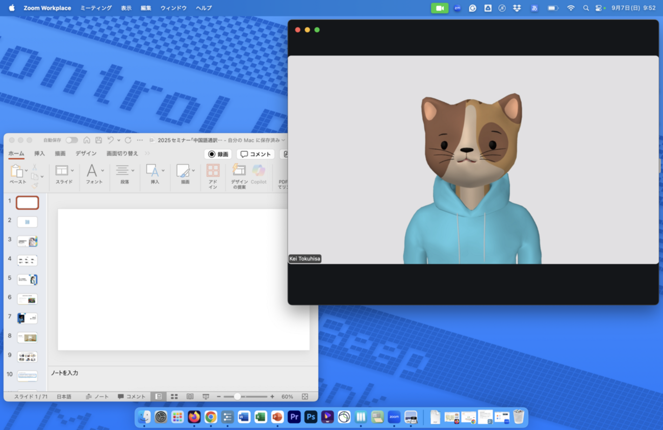Select slide 3 thumbnail
Screen dimensions: 663x430
point(28,241)
